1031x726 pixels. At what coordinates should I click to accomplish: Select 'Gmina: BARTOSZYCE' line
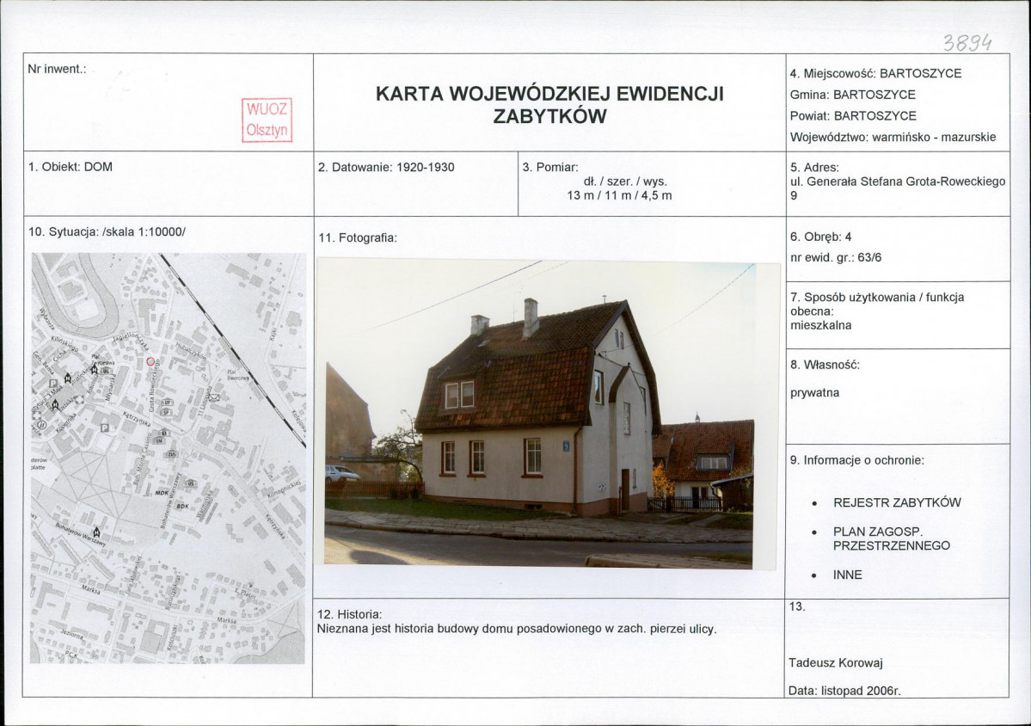(x=853, y=95)
